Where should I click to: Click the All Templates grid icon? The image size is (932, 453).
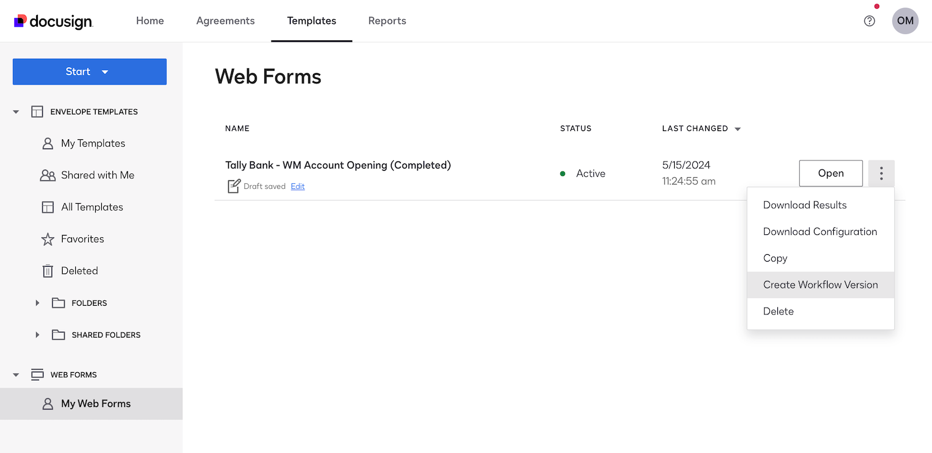click(48, 206)
